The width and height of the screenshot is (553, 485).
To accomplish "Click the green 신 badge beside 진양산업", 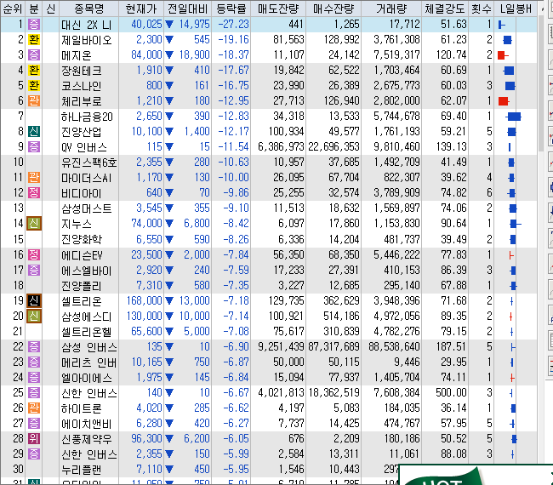I will [34, 132].
